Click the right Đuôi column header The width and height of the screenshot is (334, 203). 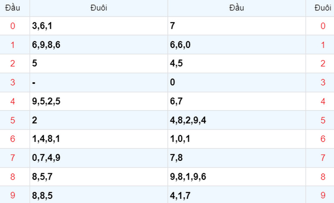coord(323,8)
